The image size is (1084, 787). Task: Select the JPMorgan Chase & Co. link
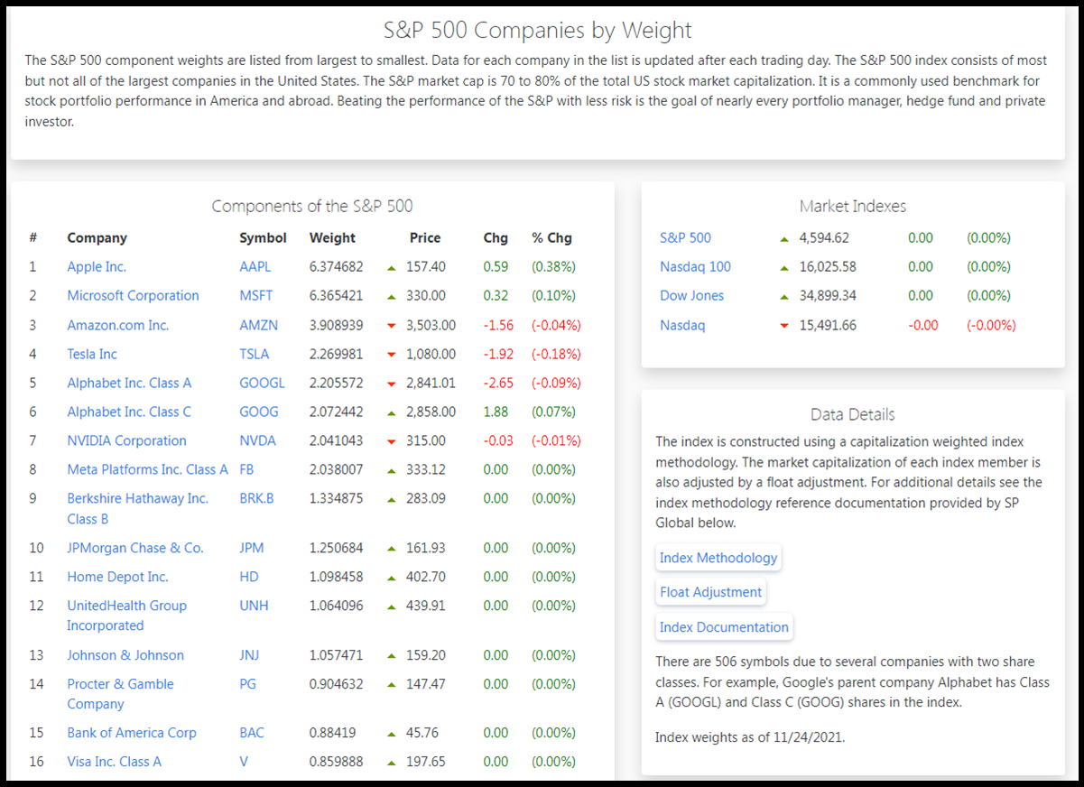tap(135, 548)
